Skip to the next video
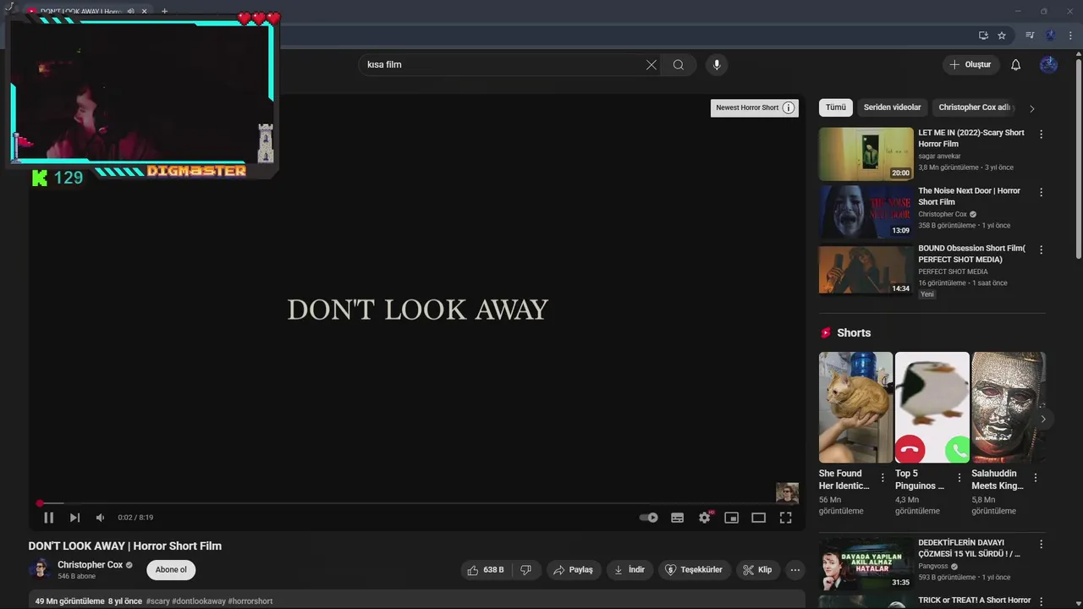Screen dimensions: 1083x609 point(74,518)
